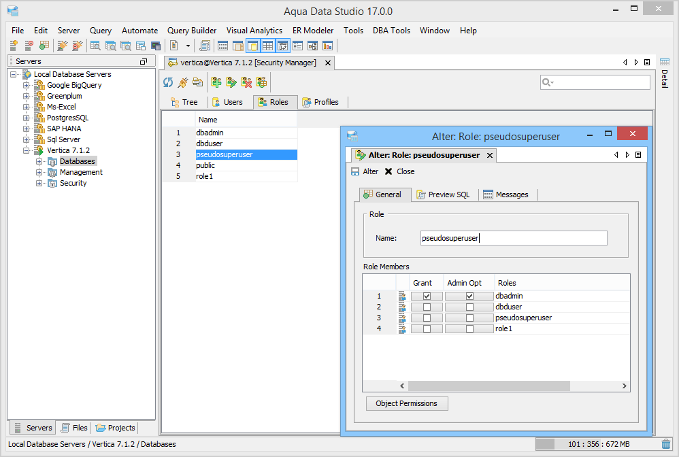Open the DBA Tools menu
The width and height of the screenshot is (679, 457).
tap(391, 31)
